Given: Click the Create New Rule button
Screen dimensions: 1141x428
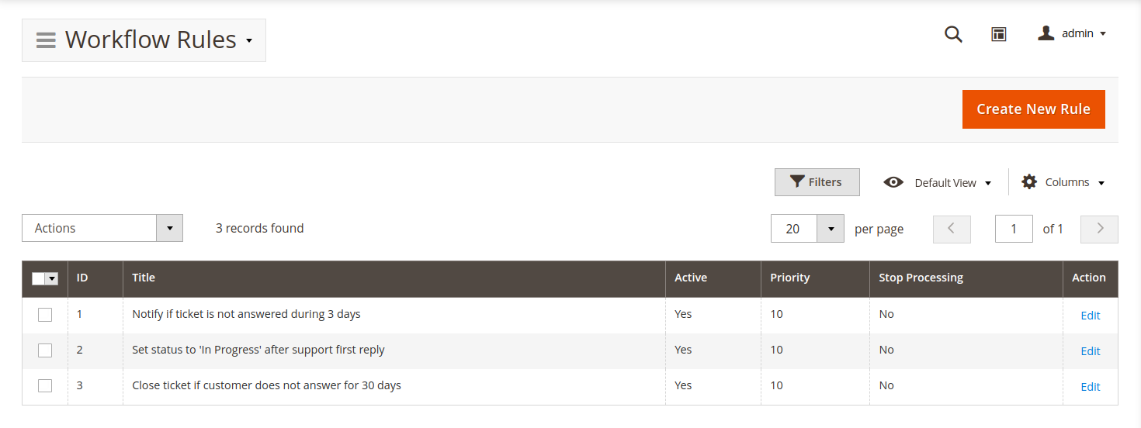Looking at the screenshot, I should (1033, 109).
